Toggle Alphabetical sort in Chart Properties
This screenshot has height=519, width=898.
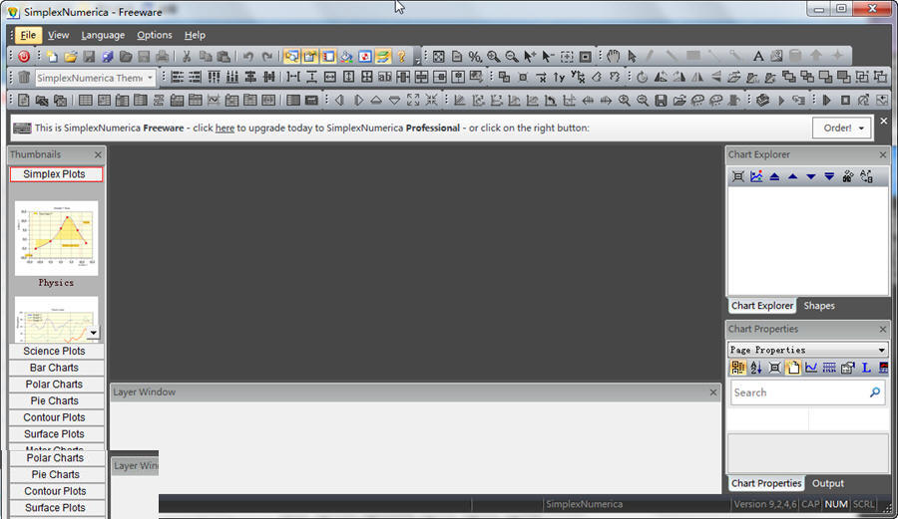coord(756,368)
